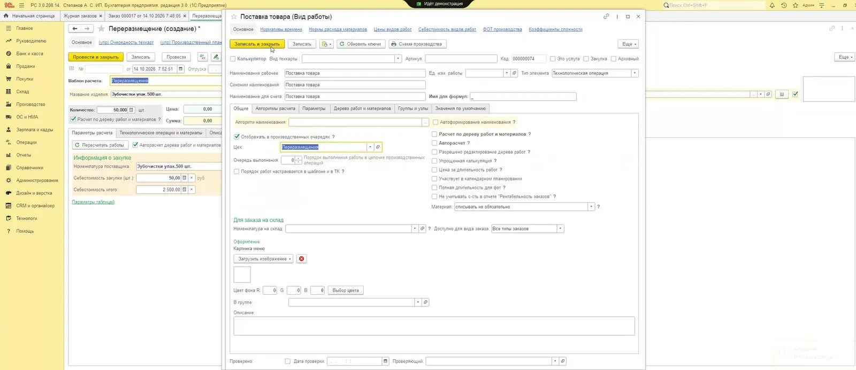Viewport: 856px width, 370px height.
Task: Enable 'Автоформирование наименования' checkbox
Action: [435, 122]
